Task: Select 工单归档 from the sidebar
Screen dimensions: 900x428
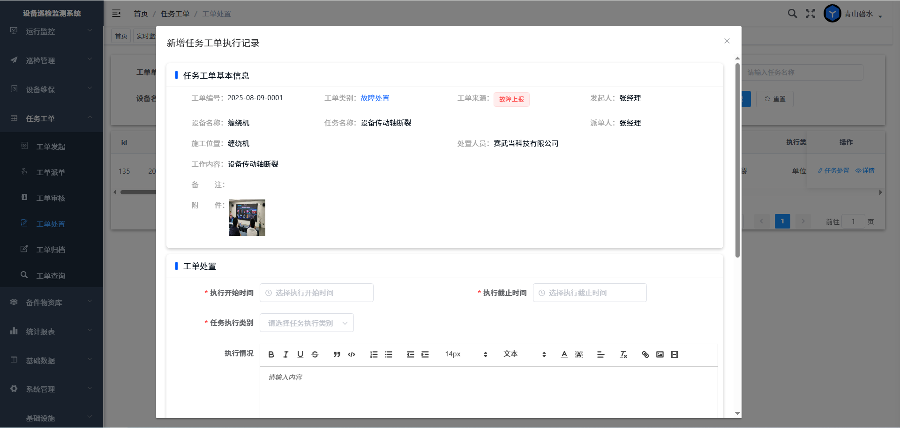Action: tap(51, 250)
